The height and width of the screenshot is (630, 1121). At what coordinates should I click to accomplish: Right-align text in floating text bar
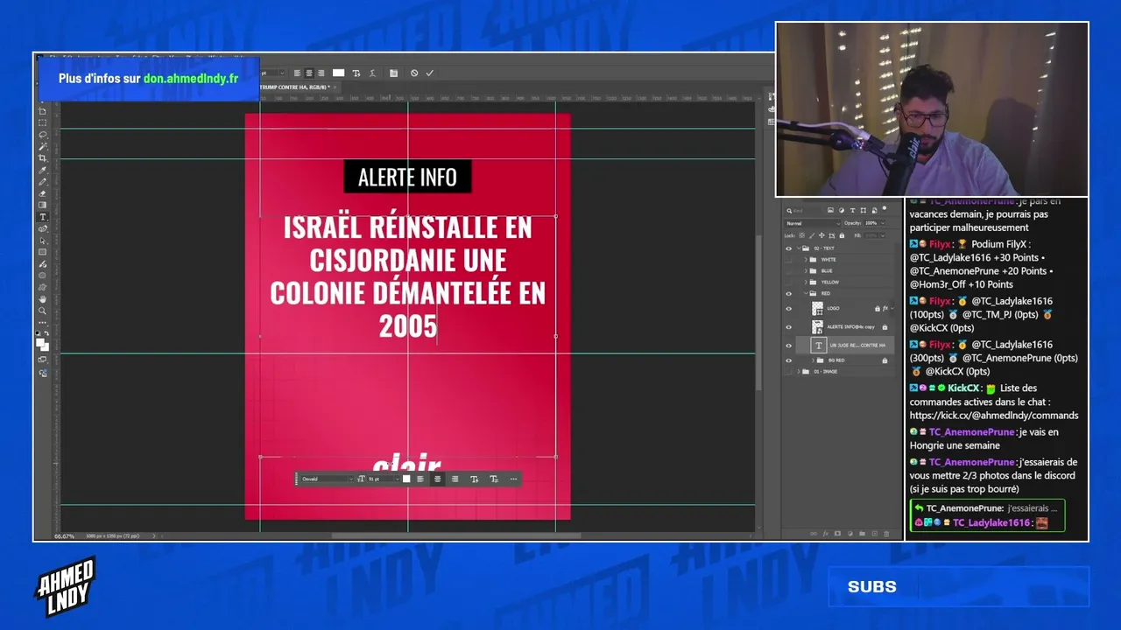(455, 479)
